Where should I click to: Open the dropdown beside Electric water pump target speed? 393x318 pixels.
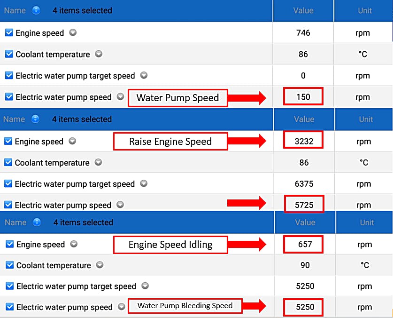click(x=145, y=75)
